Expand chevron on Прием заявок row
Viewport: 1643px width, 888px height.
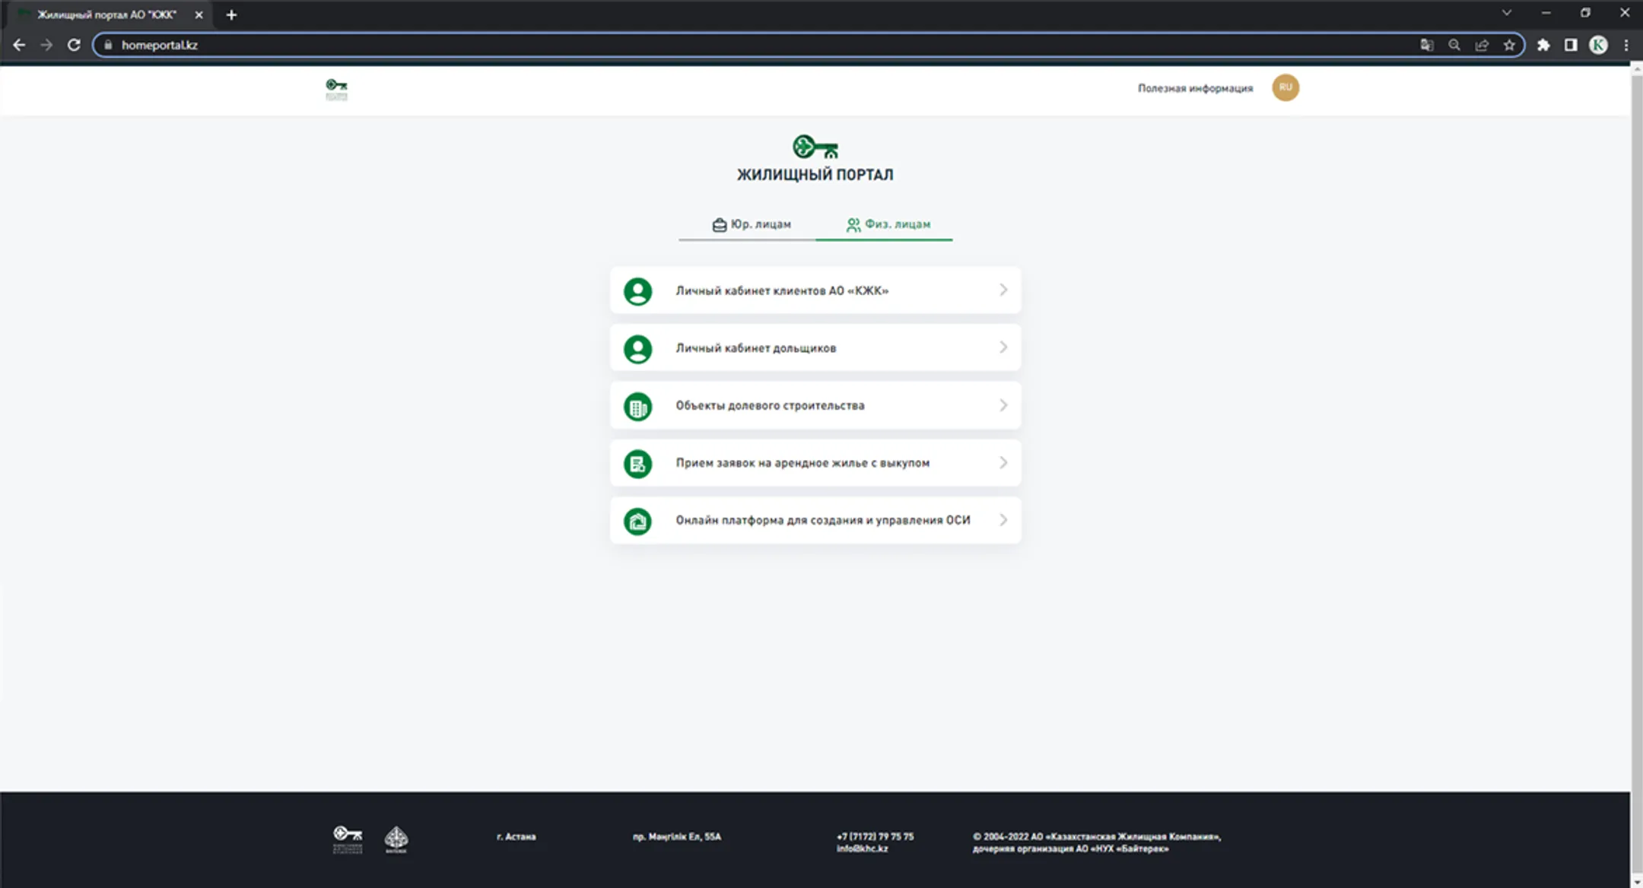tap(1003, 462)
